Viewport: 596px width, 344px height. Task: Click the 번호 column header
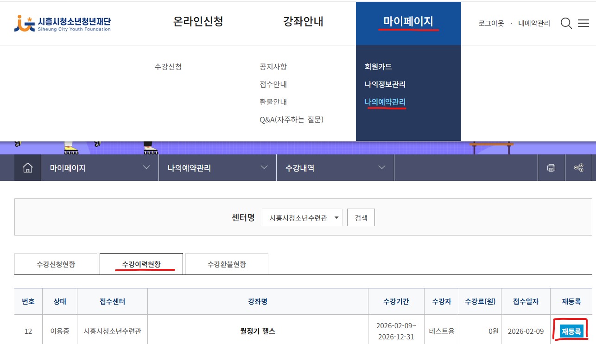[x=28, y=301]
